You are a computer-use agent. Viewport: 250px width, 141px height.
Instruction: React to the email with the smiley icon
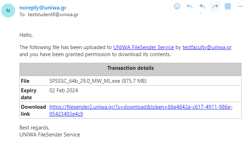pos(177,6)
